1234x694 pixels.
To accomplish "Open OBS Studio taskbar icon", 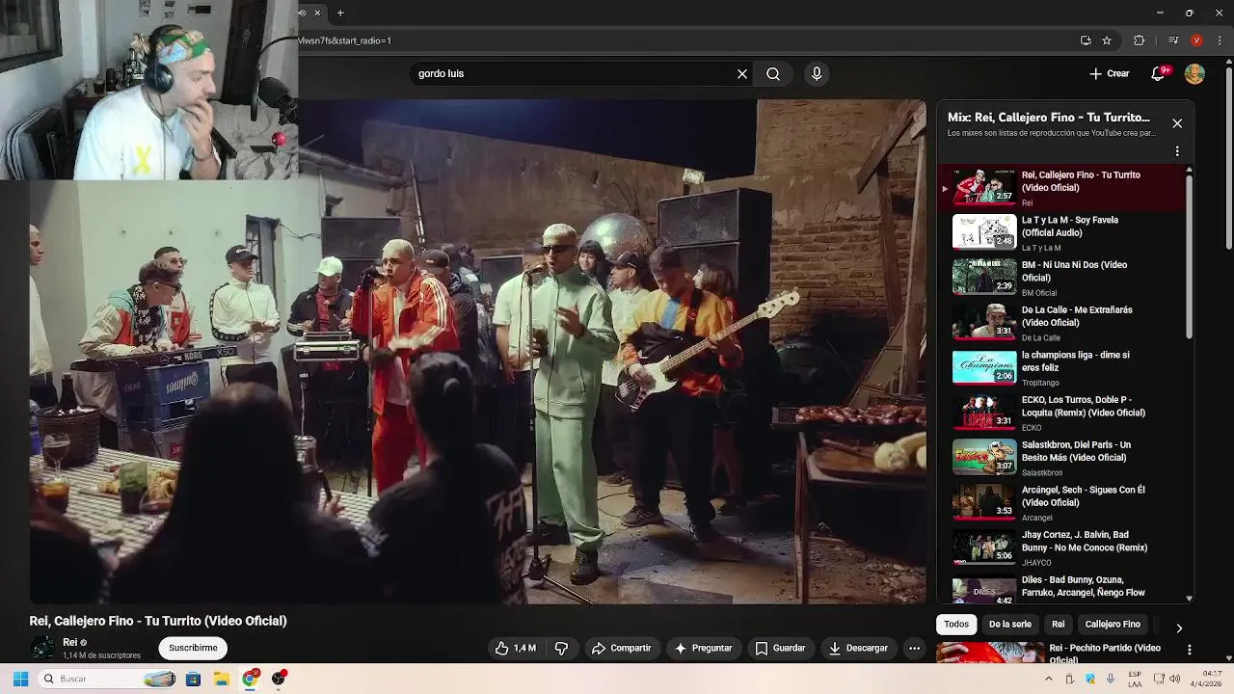I will [x=279, y=679].
